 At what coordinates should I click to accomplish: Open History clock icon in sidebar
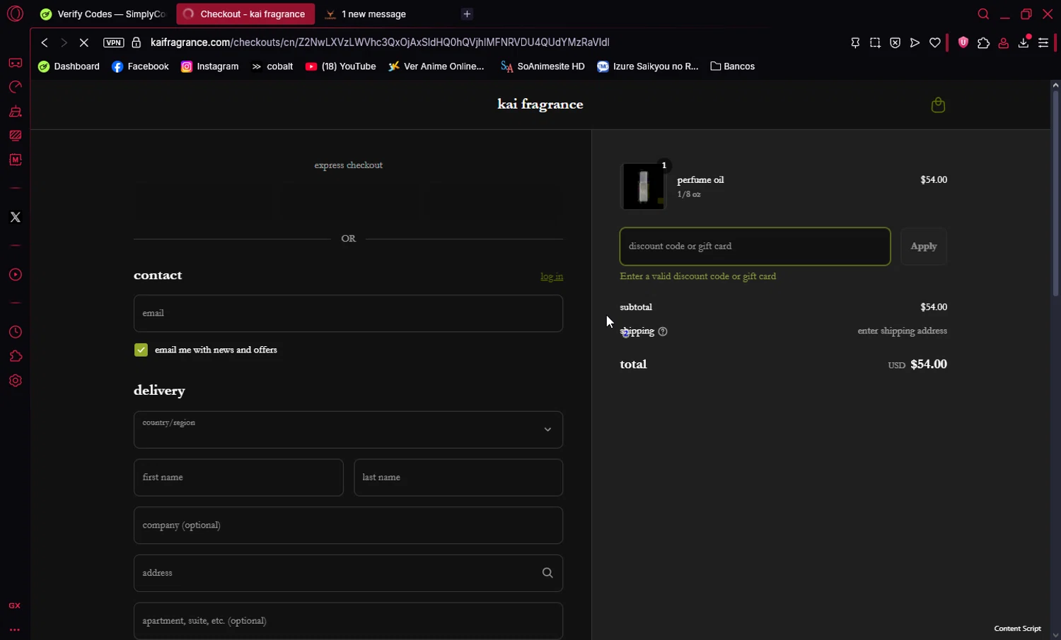click(15, 332)
